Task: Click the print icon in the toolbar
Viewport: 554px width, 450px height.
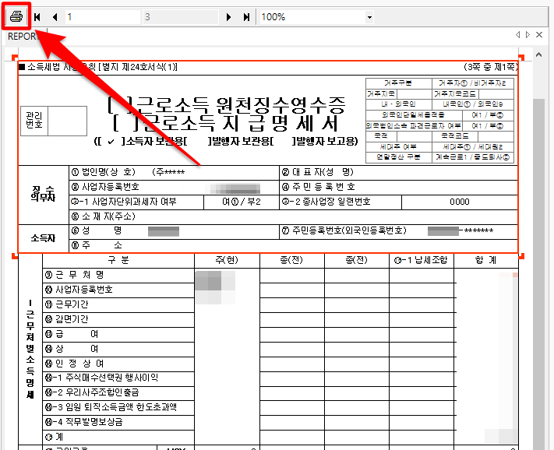Action: pyautogui.click(x=16, y=16)
